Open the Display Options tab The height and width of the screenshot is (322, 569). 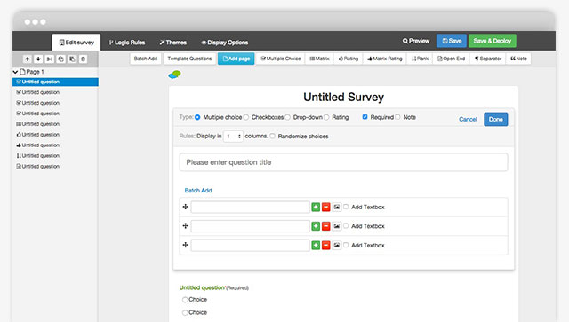point(225,43)
